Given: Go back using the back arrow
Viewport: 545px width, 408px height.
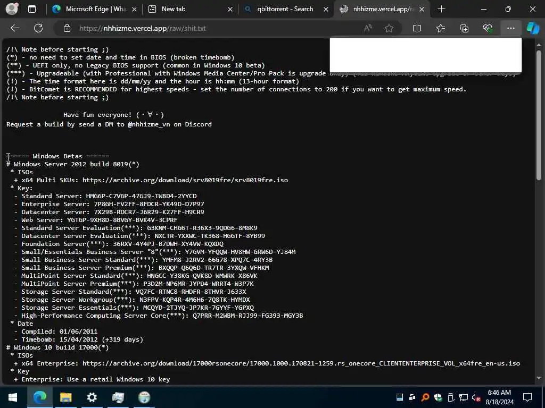Looking at the screenshot, I should click(14, 28).
